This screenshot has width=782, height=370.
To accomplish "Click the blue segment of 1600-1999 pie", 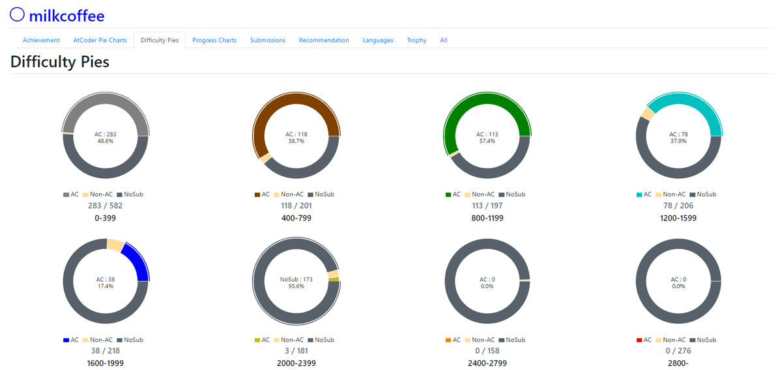I will 138,261.
